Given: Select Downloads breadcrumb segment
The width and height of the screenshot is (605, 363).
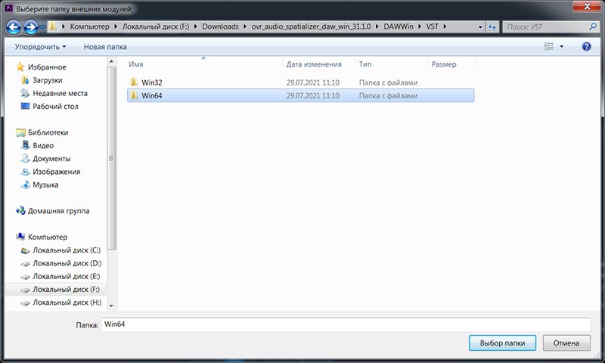Looking at the screenshot, I should point(220,26).
